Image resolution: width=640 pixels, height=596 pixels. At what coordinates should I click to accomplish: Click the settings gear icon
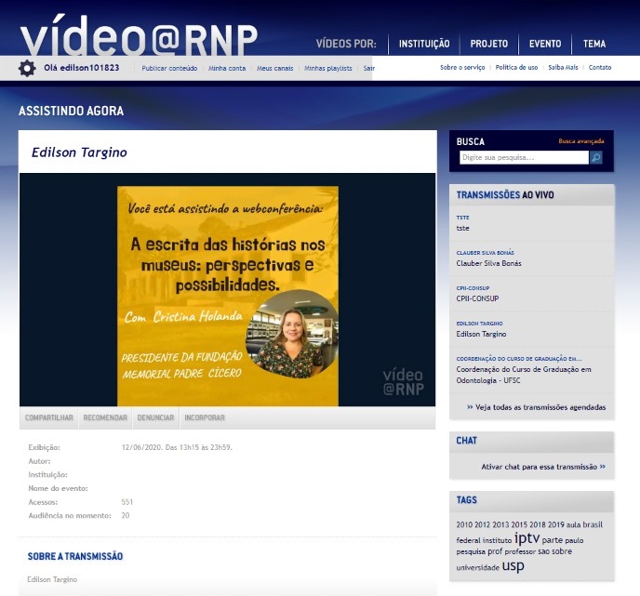click(x=27, y=68)
